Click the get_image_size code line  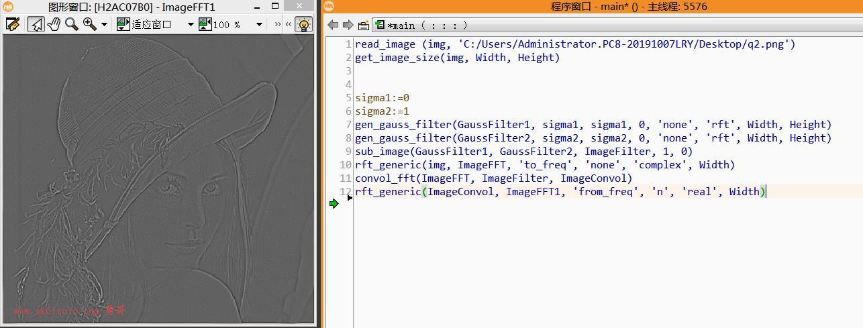coord(457,58)
